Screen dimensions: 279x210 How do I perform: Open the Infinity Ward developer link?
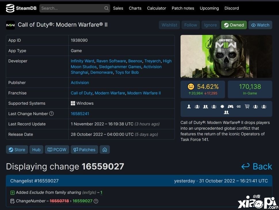tap(82, 61)
